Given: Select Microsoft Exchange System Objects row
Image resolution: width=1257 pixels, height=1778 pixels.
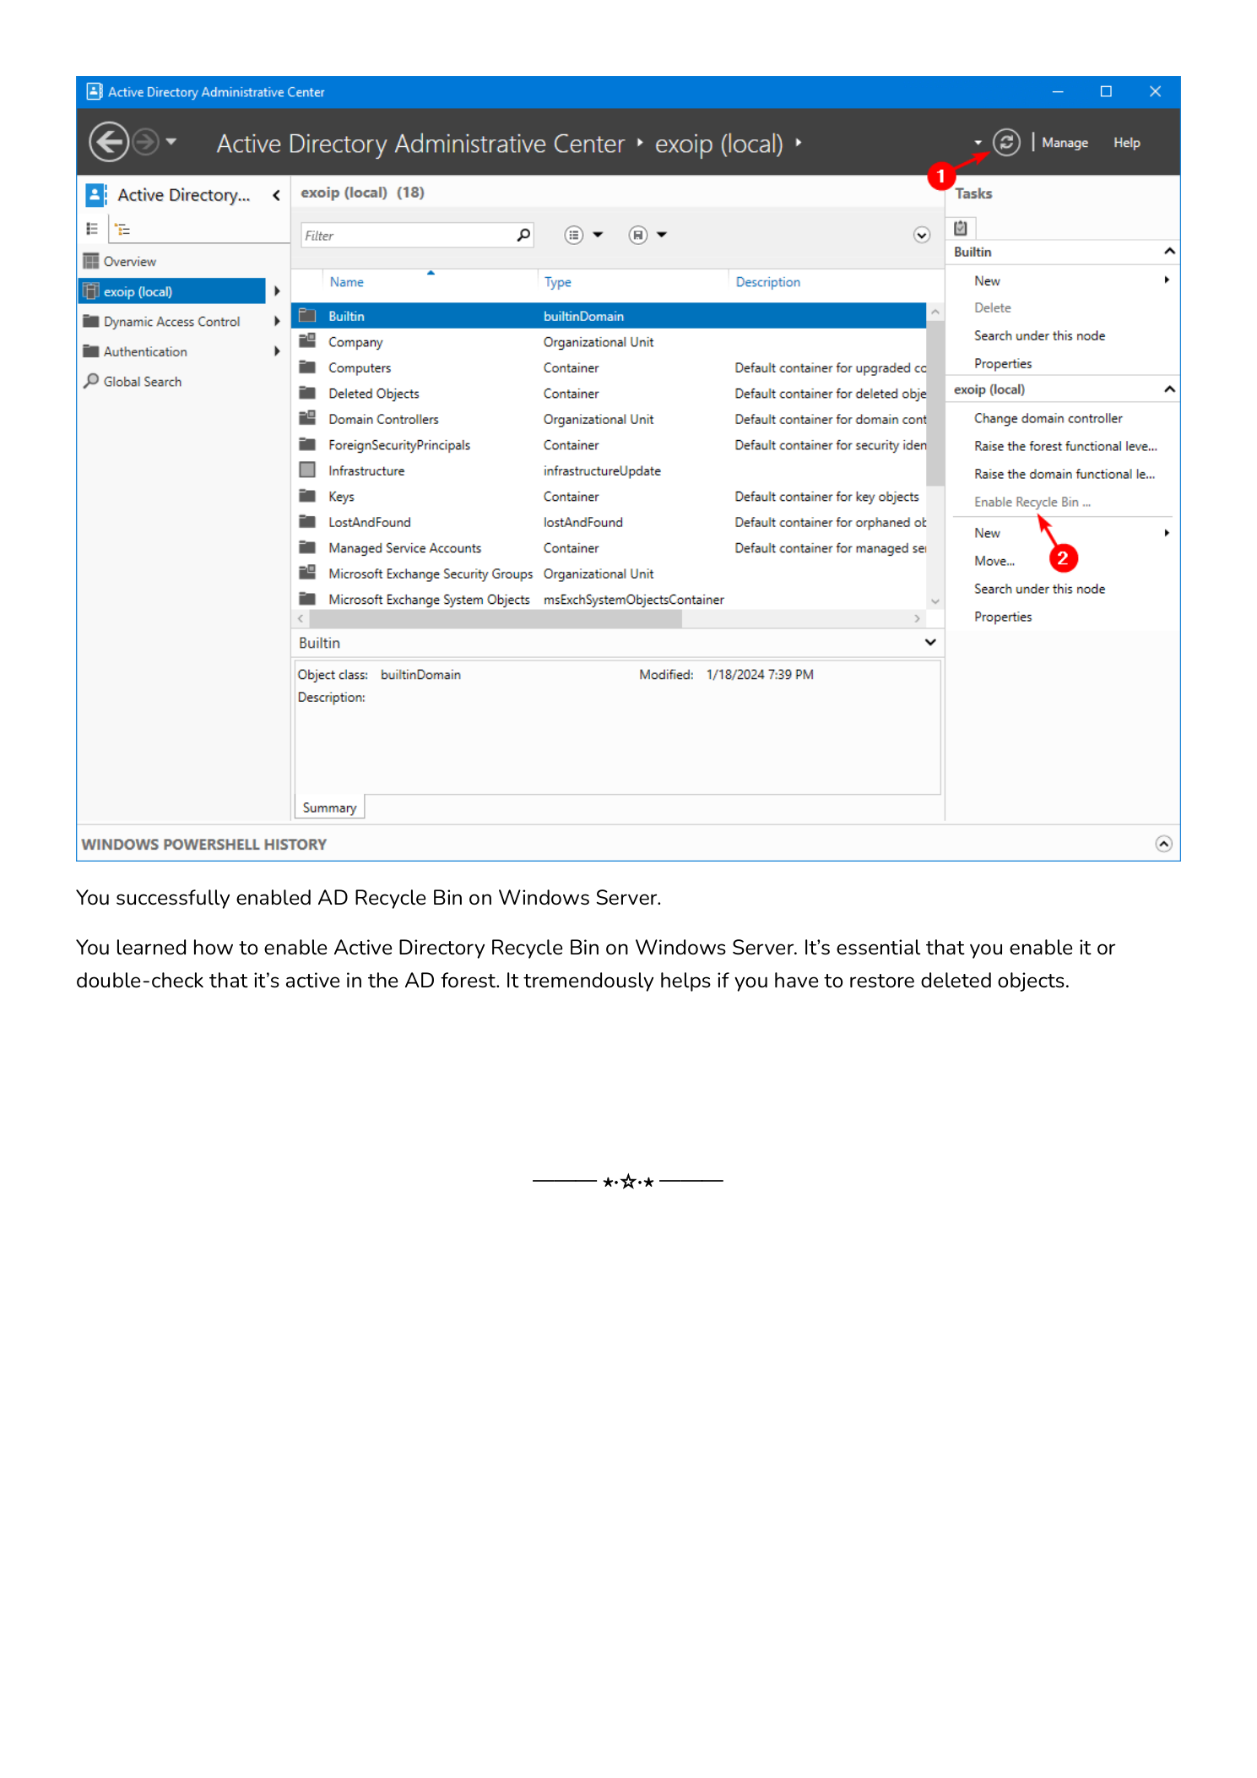Looking at the screenshot, I should pos(609,599).
